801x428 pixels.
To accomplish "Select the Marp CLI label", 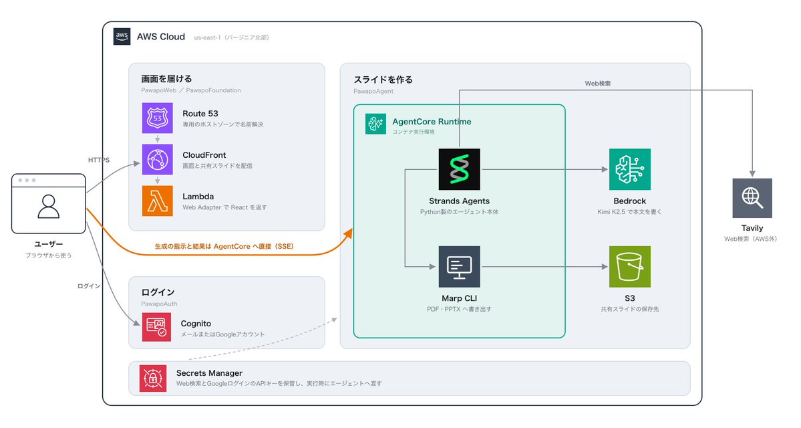I will [459, 298].
